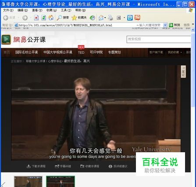
Task: Click the URL in the address bar
Action: [x=66, y=25]
